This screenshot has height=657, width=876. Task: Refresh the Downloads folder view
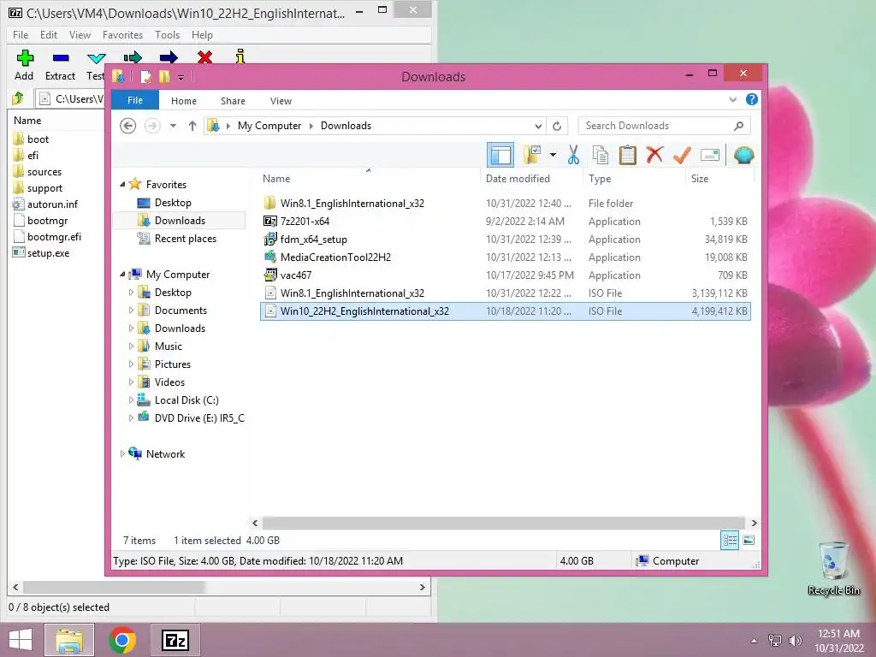pos(557,126)
